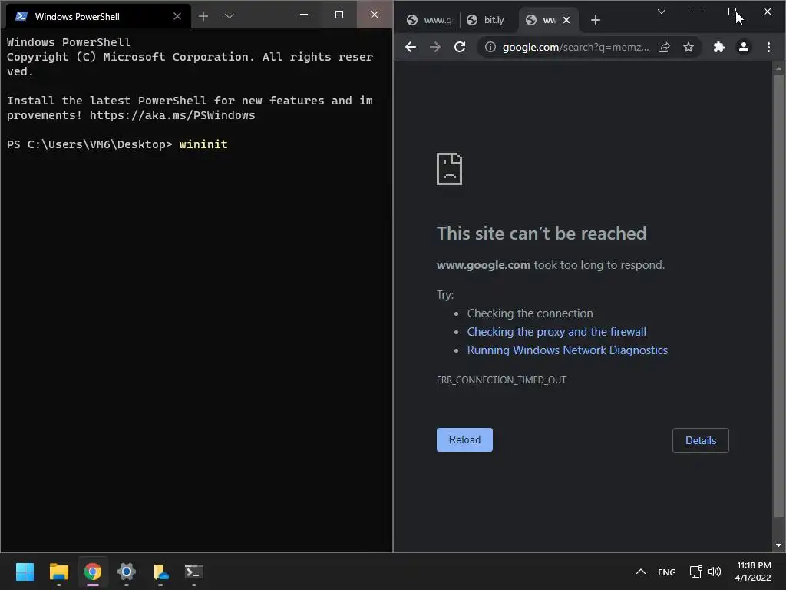Close the Windows PowerShell tab
This screenshot has height=590, width=786.
tap(177, 17)
